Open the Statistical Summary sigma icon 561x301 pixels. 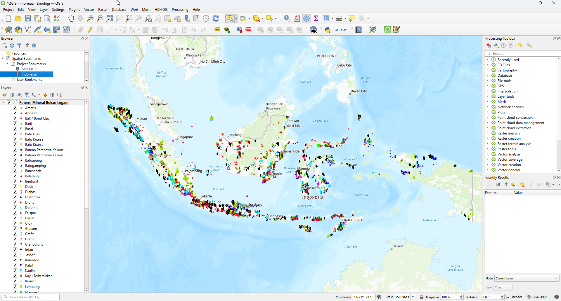(316, 19)
